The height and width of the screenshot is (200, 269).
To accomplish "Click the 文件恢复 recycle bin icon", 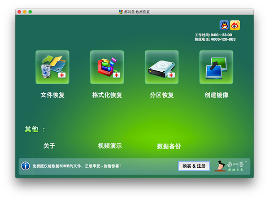I will pos(52,67).
